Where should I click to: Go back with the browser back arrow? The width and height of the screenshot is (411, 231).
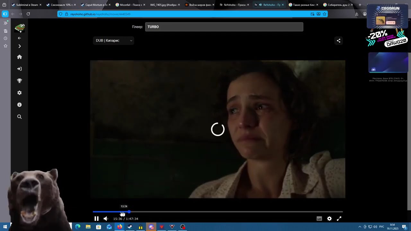(x=13, y=14)
